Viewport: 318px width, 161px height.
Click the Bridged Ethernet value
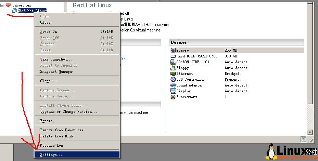click(x=232, y=73)
